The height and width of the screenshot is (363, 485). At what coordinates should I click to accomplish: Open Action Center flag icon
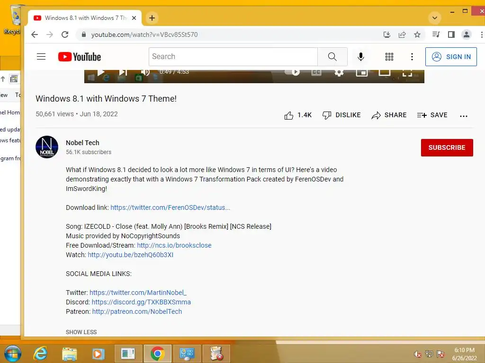point(440,354)
